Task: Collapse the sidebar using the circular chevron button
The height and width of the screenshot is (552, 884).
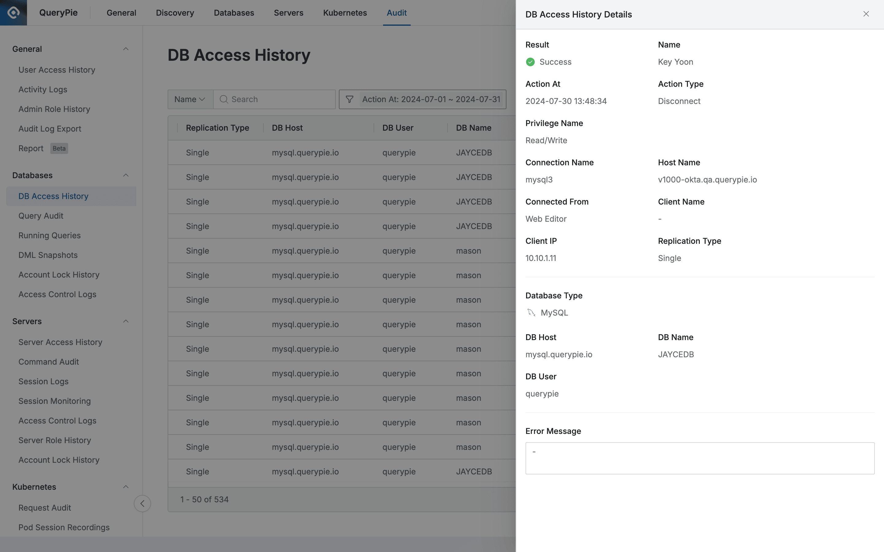Action: 142,504
